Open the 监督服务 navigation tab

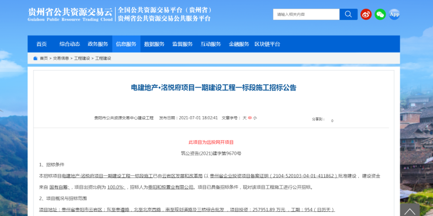click(183, 44)
